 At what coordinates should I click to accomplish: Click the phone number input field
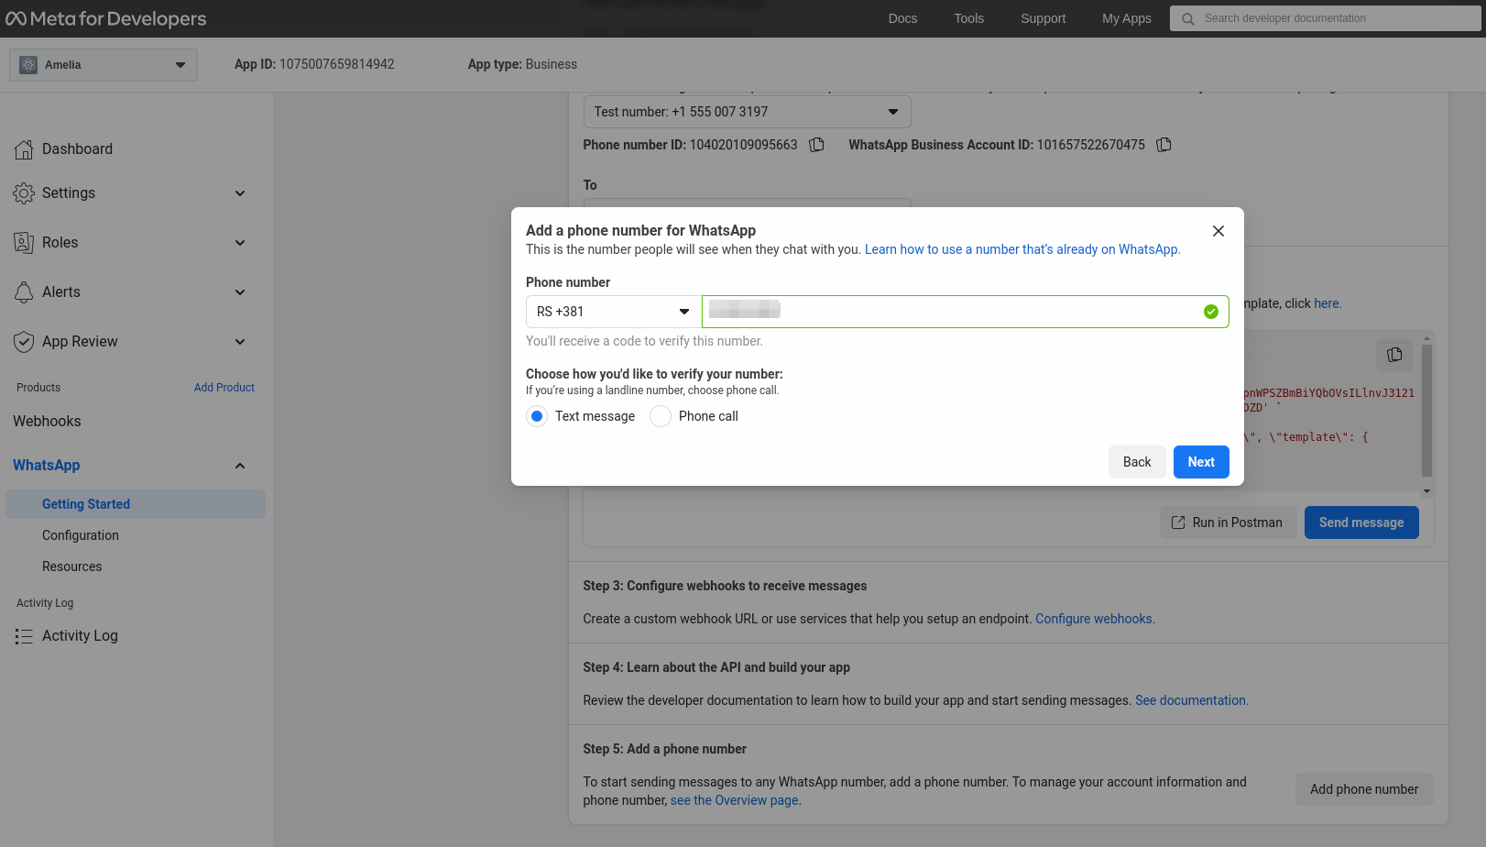pos(966,312)
